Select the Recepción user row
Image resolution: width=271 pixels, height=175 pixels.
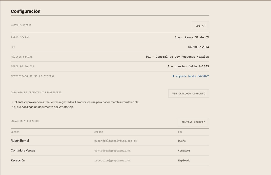pyautogui.click(x=110, y=160)
